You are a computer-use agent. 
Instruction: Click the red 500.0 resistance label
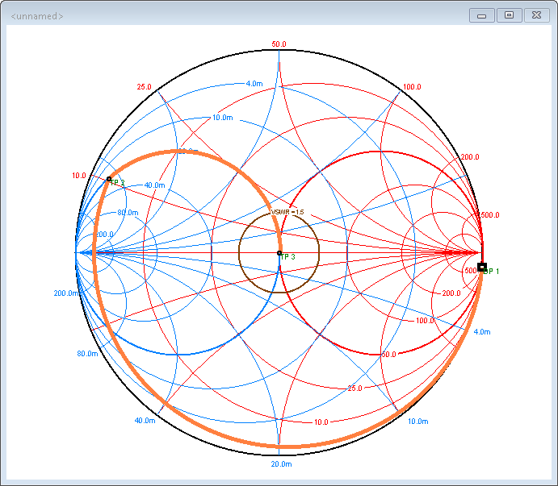490,215
